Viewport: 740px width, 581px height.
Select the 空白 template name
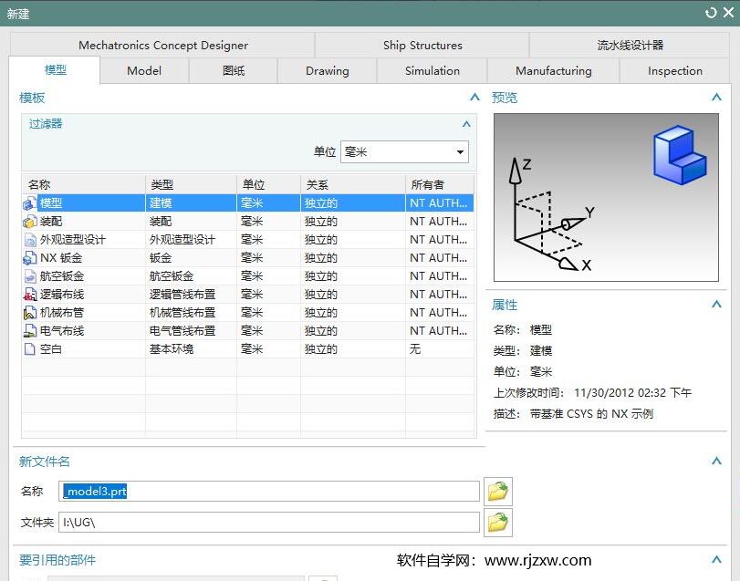(x=51, y=349)
